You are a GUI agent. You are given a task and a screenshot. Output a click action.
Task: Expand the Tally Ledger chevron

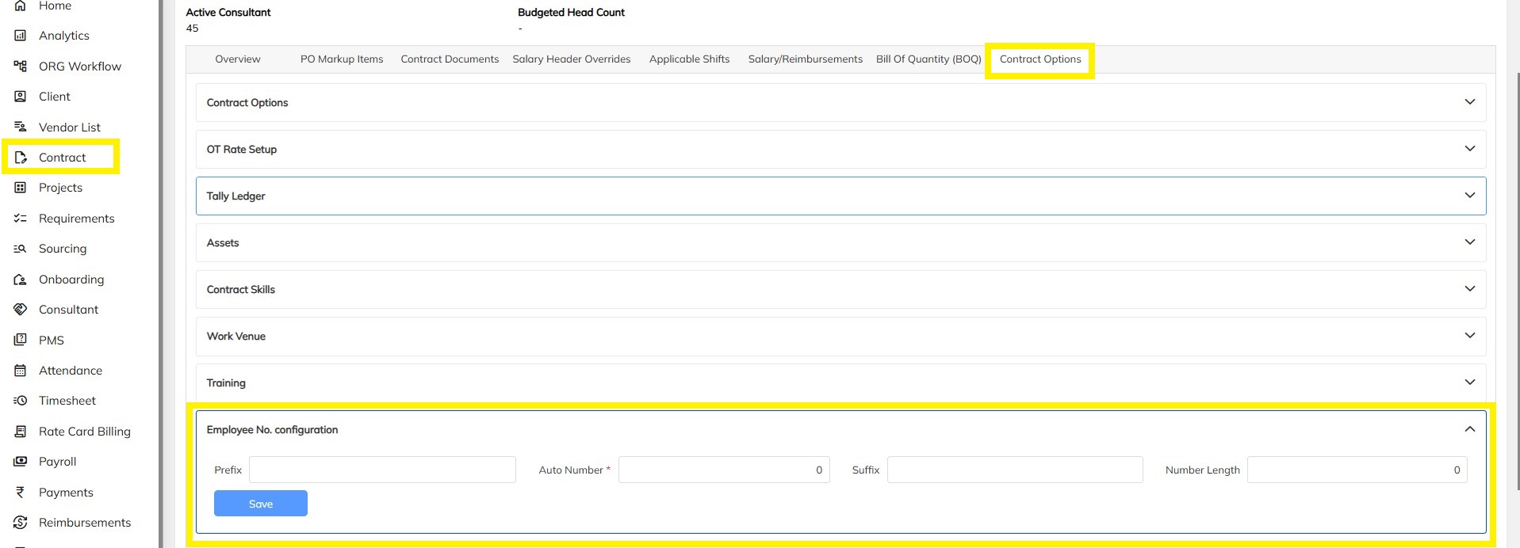click(1469, 196)
